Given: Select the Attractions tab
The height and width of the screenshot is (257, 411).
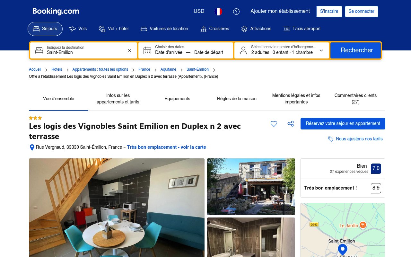Looking at the screenshot, I should [x=256, y=29].
